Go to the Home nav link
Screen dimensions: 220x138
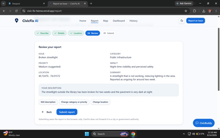click(x=83, y=21)
